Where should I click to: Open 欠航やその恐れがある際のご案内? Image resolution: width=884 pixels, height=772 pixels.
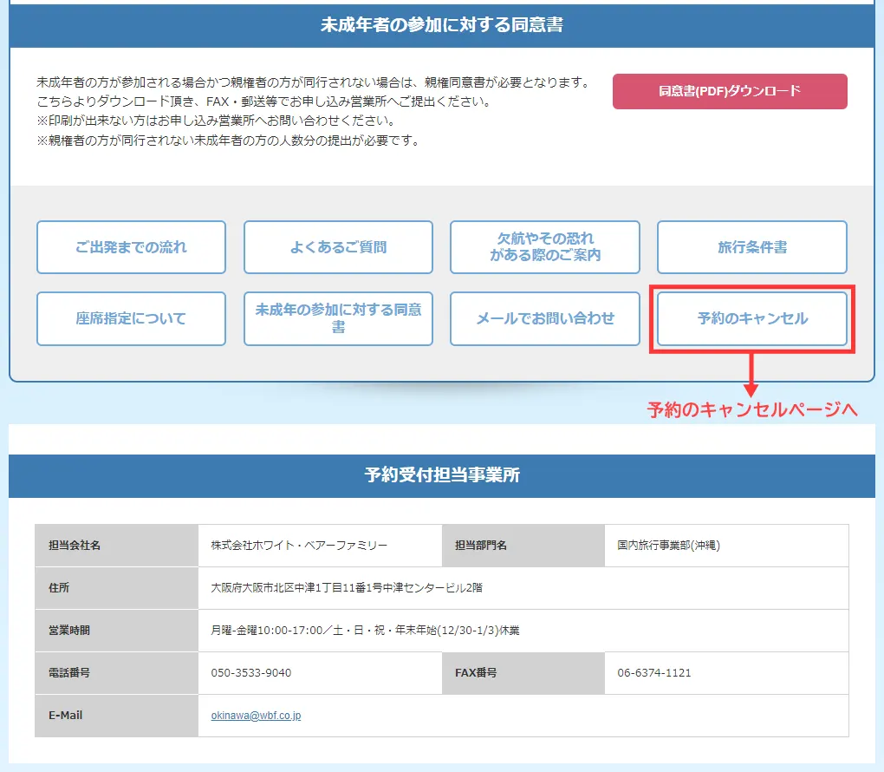(x=544, y=247)
